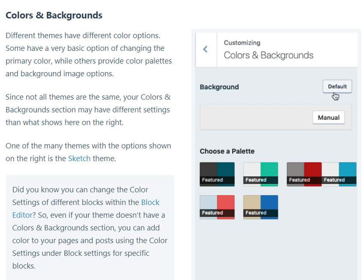The height and width of the screenshot is (280, 364).
Task: Select the white and cyan-blue palette
Action: (x=339, y=174)
